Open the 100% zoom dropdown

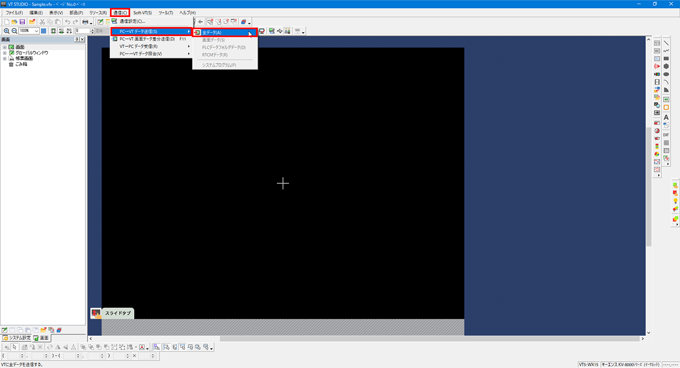point(36,31)
